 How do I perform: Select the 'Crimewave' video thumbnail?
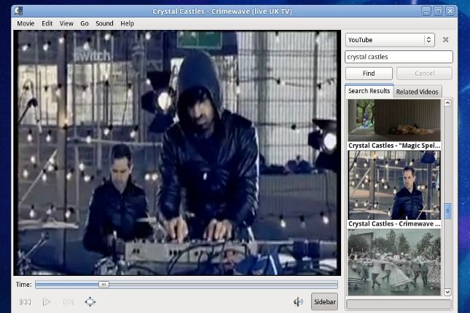[394, 185]
